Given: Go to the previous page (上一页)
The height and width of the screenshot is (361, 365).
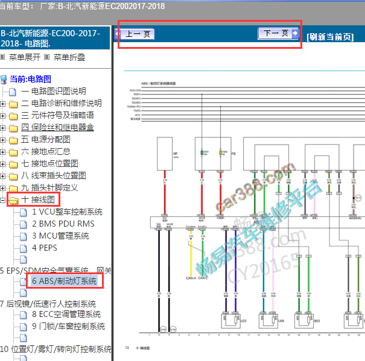Looking at the screenshot, I should coord(135,34).
